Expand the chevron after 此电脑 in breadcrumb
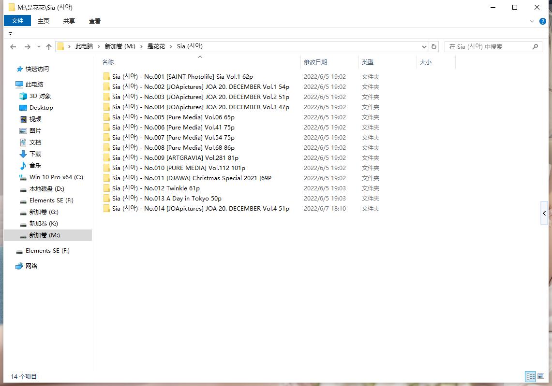 [99, 46]
